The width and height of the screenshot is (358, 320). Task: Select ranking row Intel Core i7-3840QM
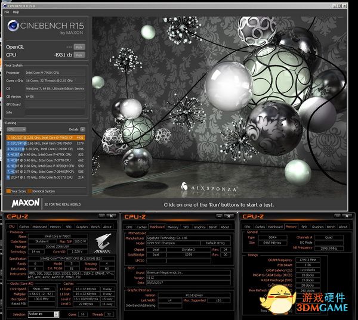tap(46, 172)
